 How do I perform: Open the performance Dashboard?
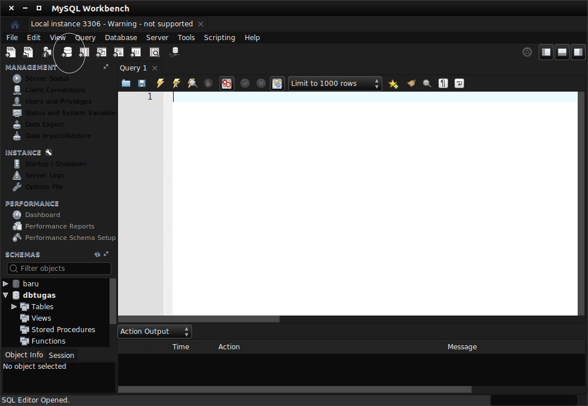(x=42, y=215)
